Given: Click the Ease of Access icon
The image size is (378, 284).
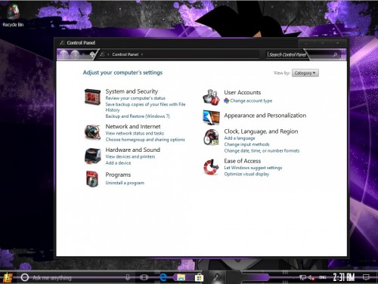Looking at the screenshot, I should (x=211, y=167).
